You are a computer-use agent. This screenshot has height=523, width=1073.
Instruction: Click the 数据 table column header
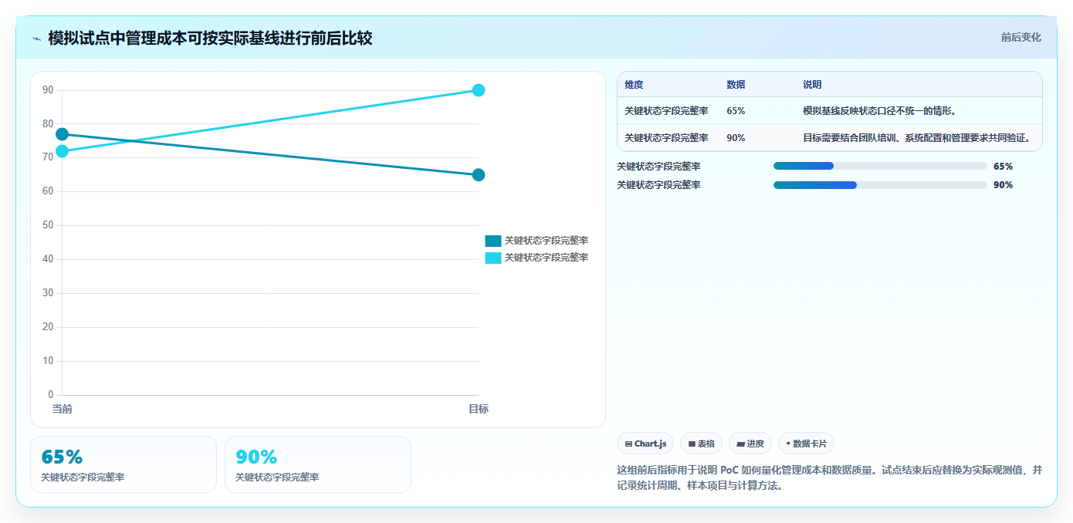tap(736, 85)
